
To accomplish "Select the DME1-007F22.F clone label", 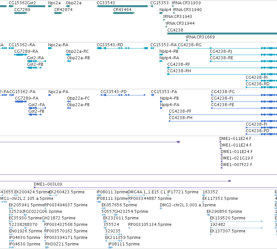I will (x=236, y=165).
